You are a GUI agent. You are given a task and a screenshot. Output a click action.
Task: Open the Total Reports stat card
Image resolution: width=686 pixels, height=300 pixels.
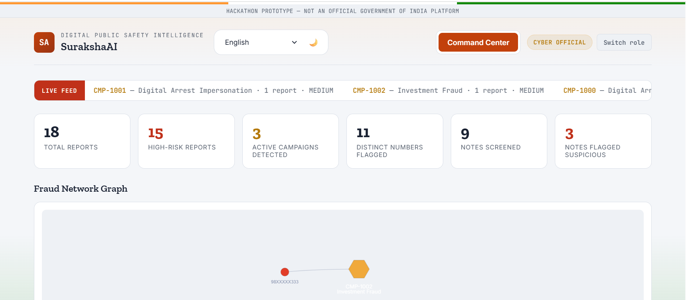click(x=82, y=141)
